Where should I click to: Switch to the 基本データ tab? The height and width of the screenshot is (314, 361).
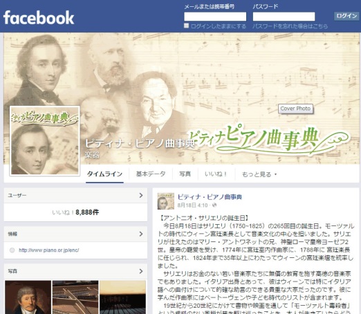point(151,174)
